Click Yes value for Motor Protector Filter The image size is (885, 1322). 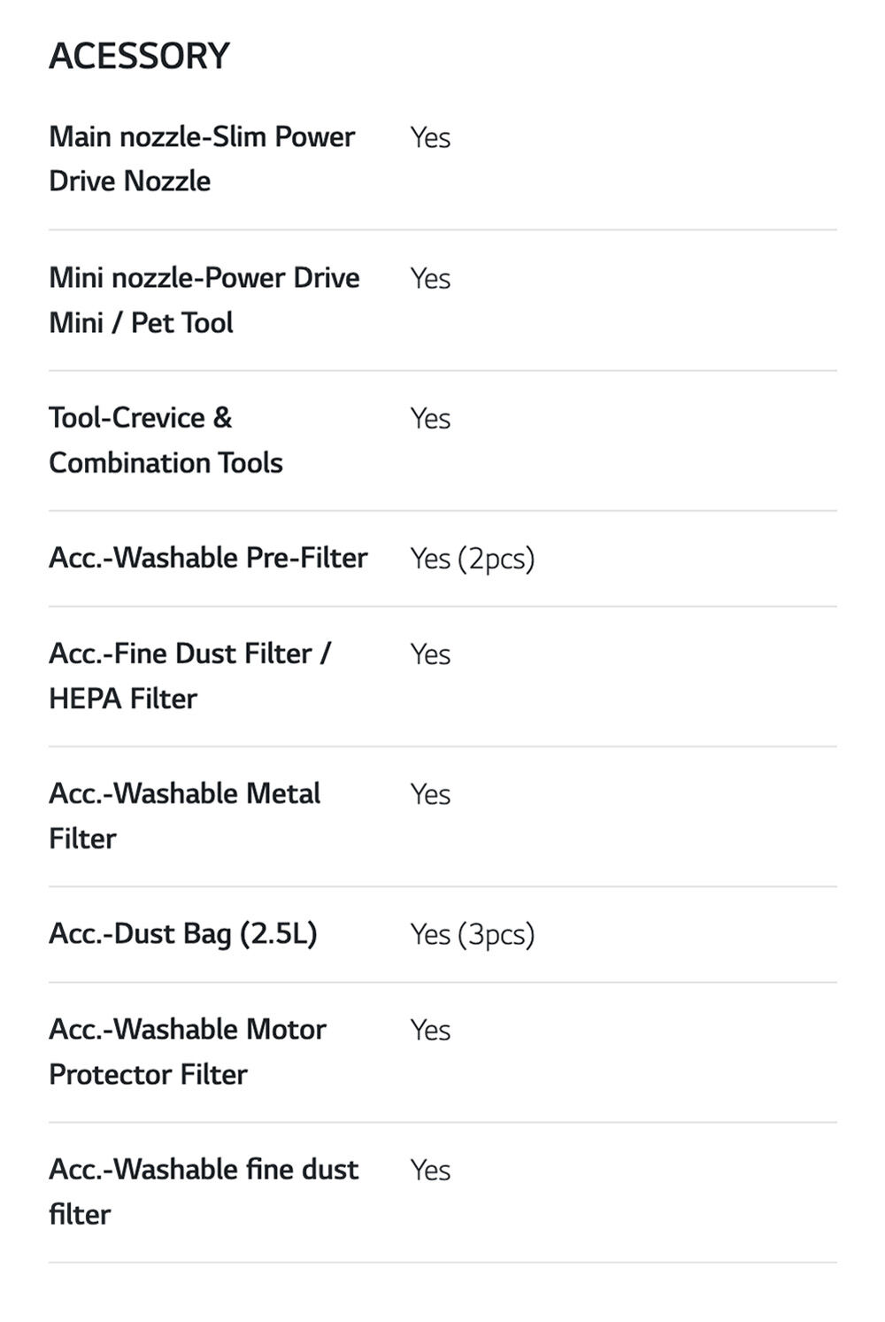pos(430,1030)
